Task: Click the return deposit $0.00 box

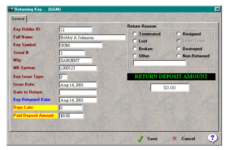Action: pos(170,88)
